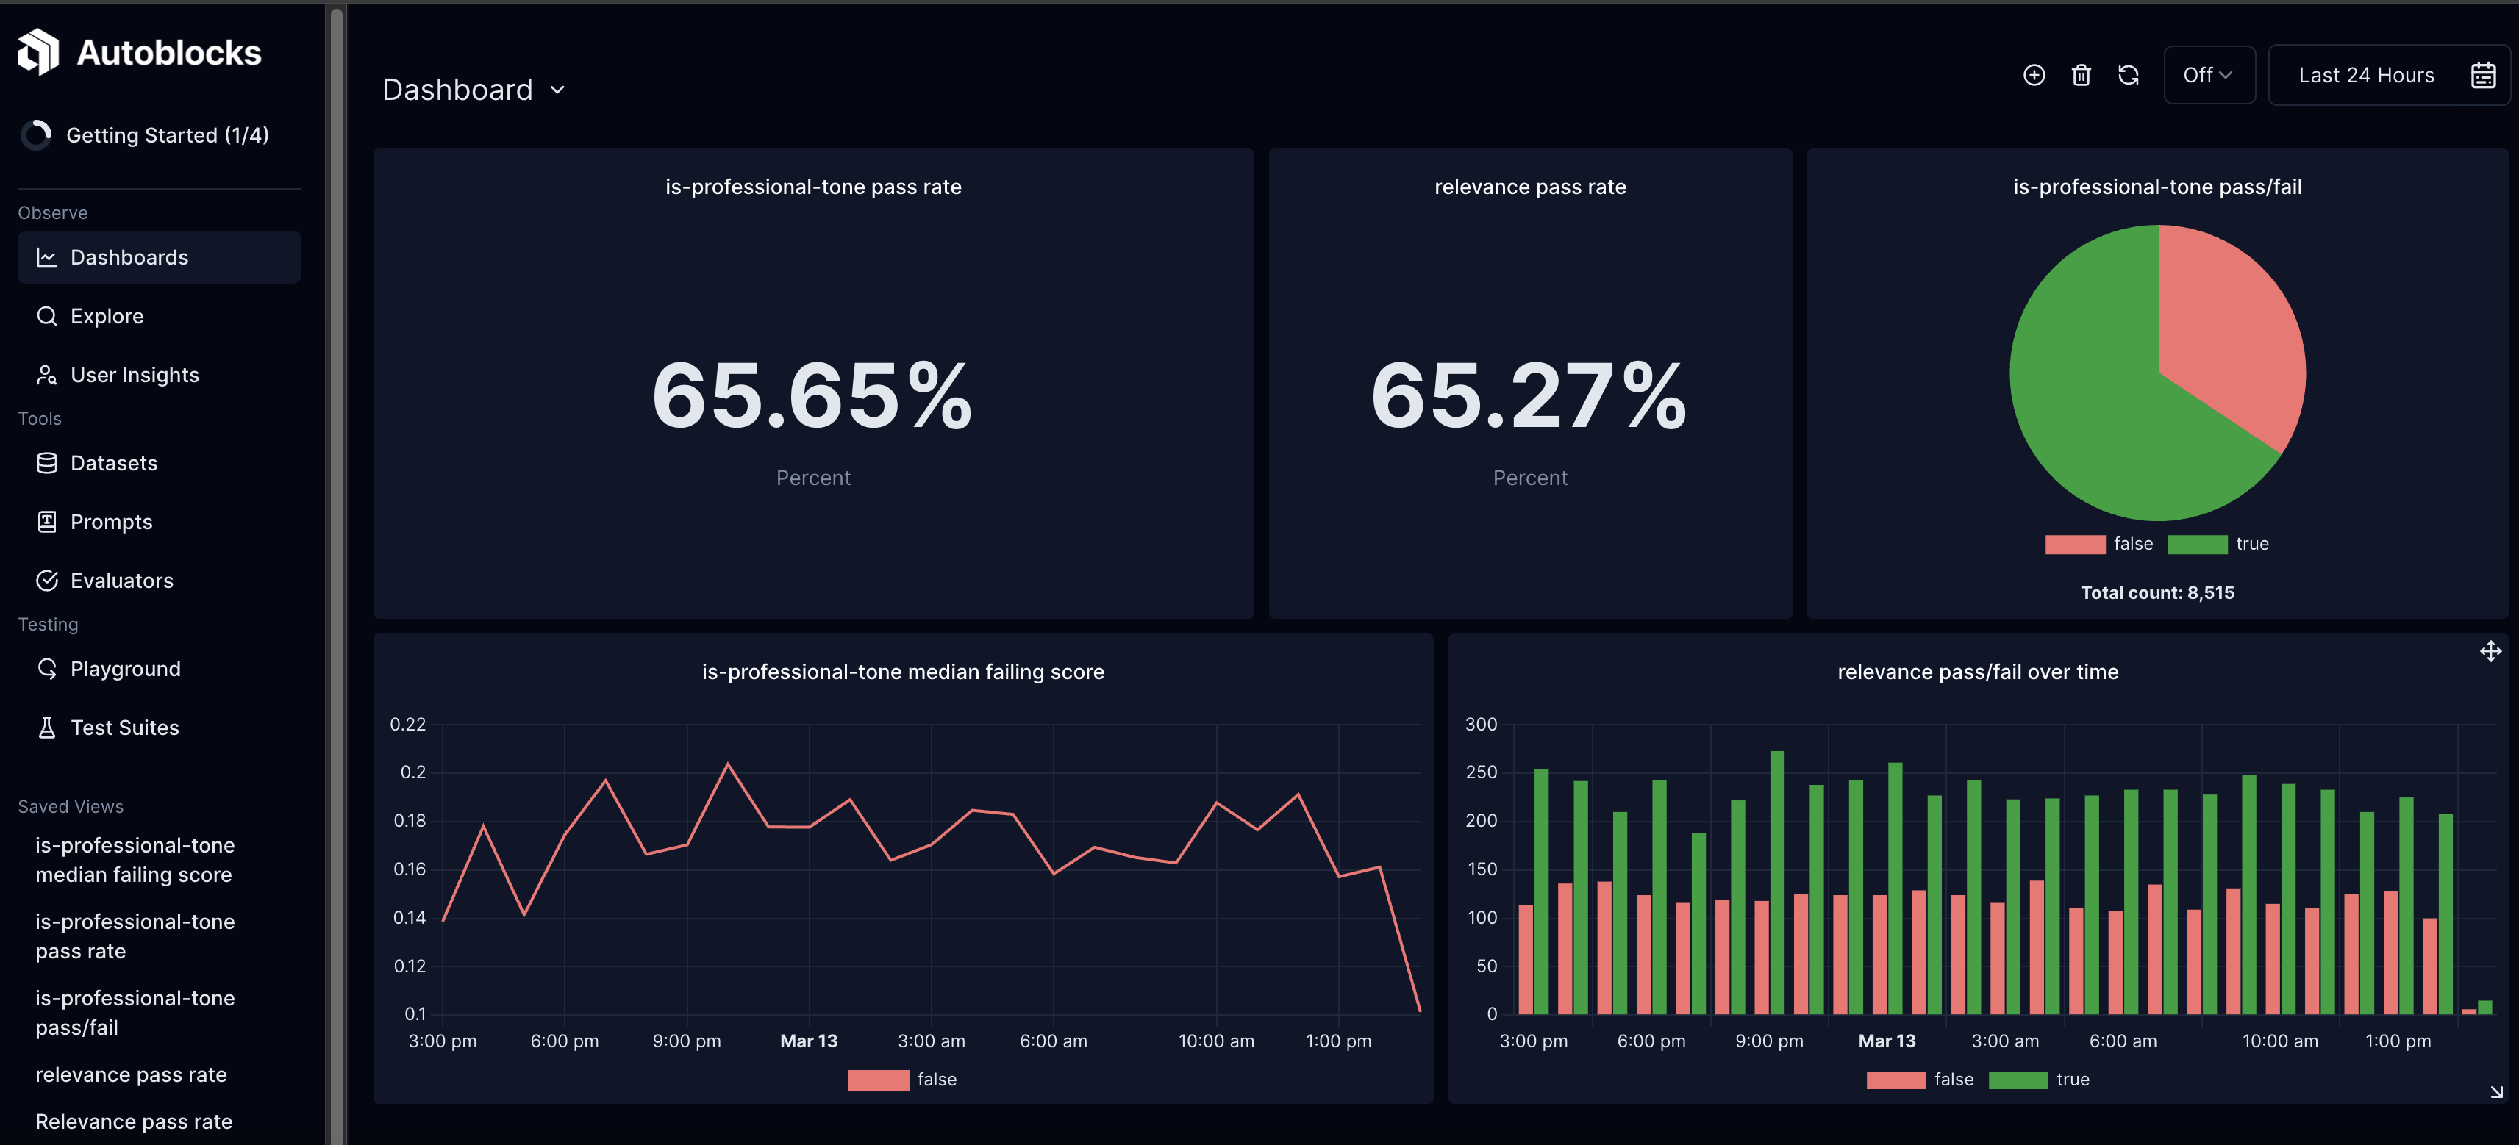
Task: Select Prompts from the Tools menu
Action: click(111, 520)
